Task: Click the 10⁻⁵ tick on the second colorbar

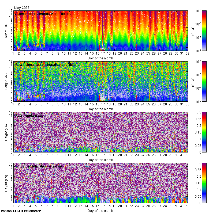Action: coord(198,75)
